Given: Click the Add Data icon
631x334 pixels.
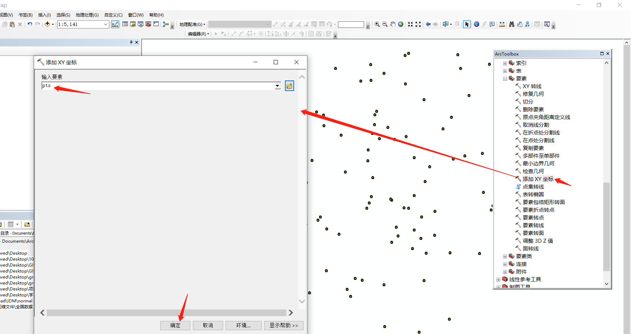Looking at the screenshot, I should 47,24.
